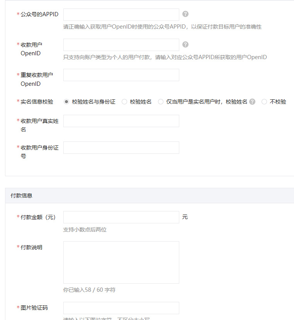Click help icon after 仅当用户是实名用户时 option
Image resolution: width=294 pixels, height=320 pixels.
pos(252,102)
